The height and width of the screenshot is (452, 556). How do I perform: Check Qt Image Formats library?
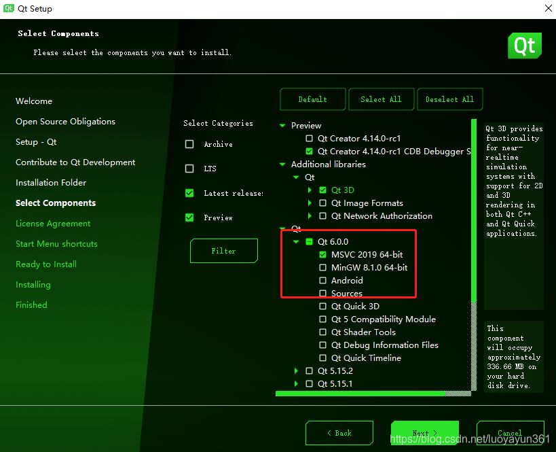(322, 203)
